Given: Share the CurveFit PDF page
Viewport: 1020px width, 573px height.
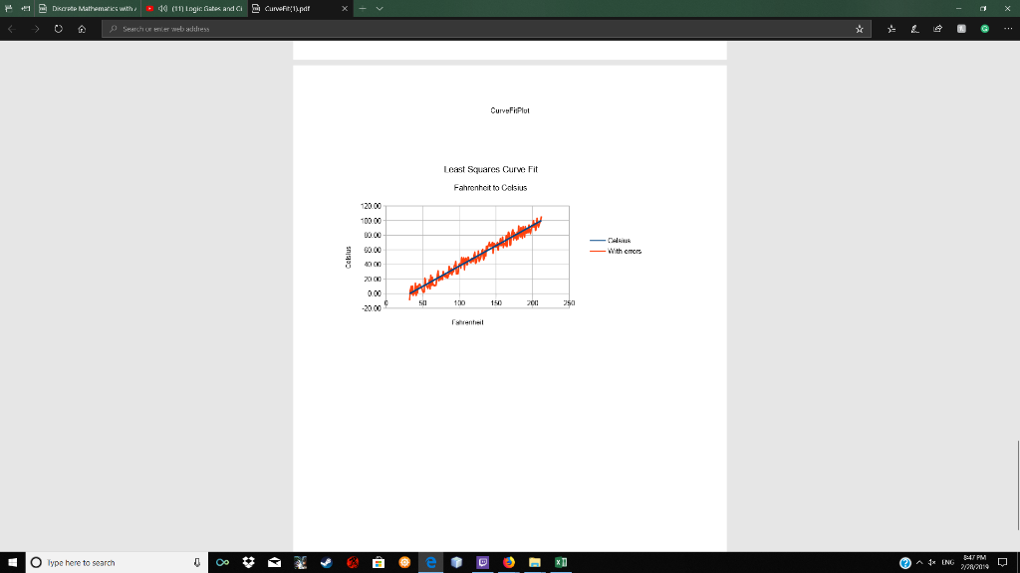Looking at the screenshot, I should click(x=937, y=29).
